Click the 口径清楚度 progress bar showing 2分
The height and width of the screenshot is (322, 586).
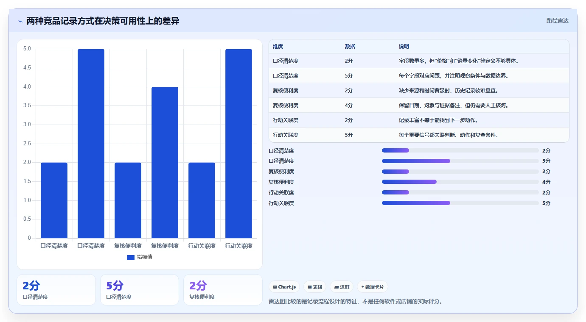coord(460,150)
